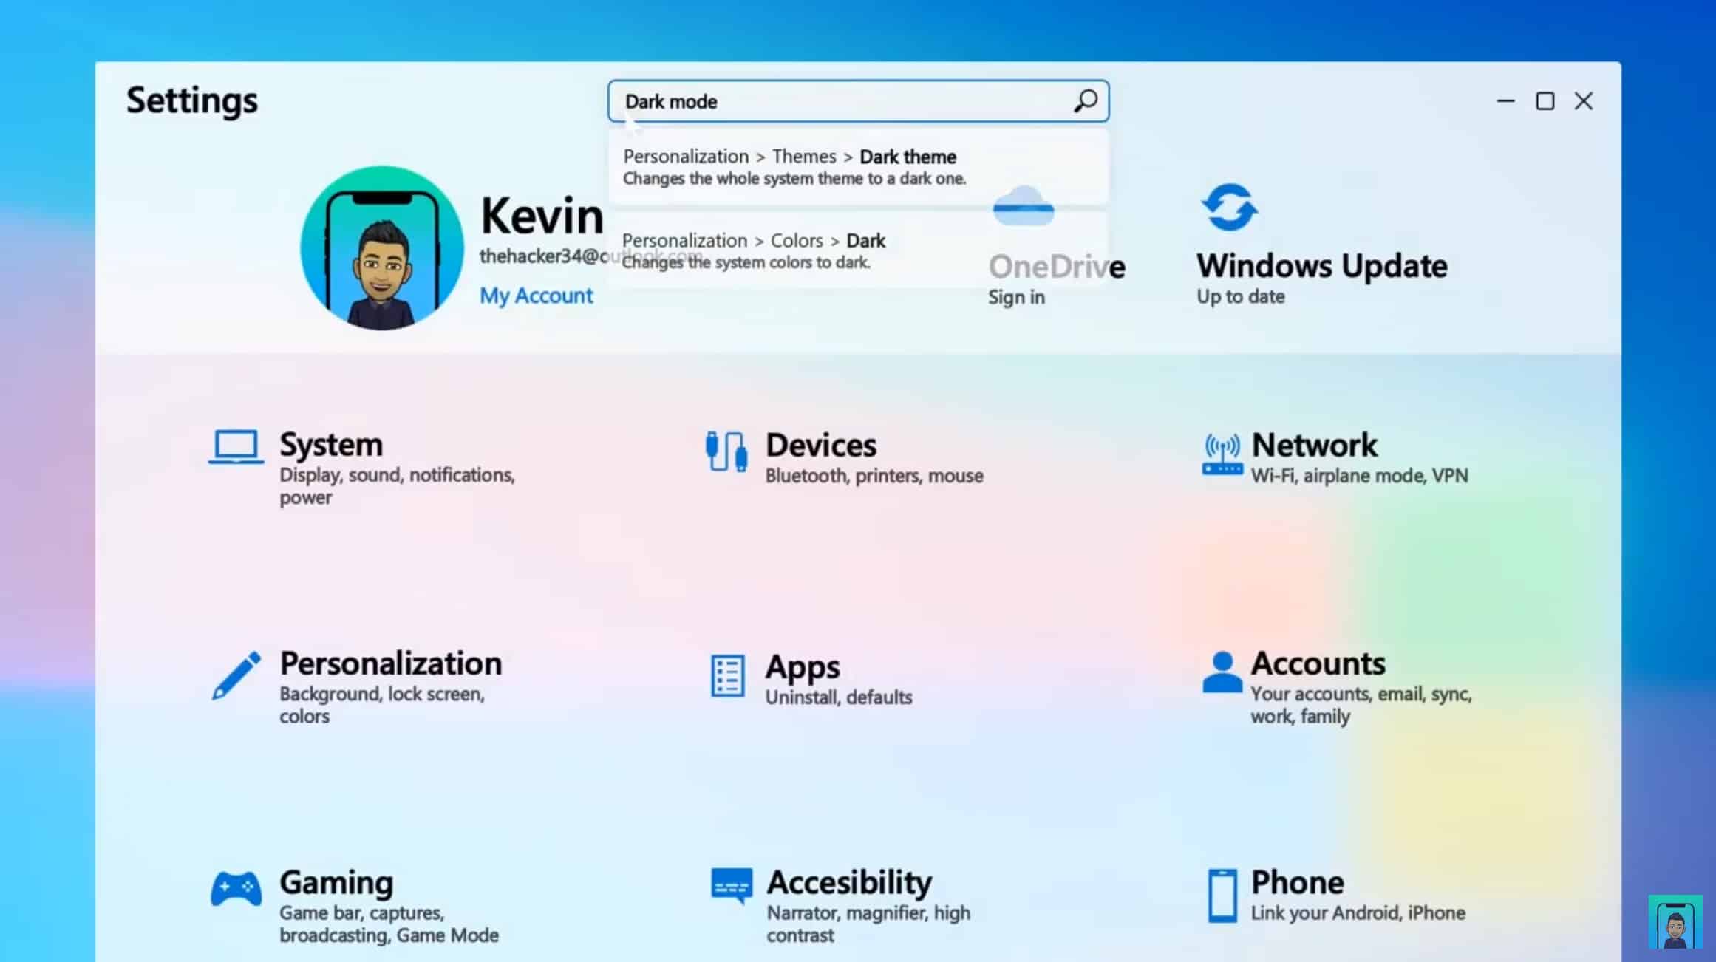Click the Phone device icon
The image size is (1716, 962).
(x=1222, y=896)
